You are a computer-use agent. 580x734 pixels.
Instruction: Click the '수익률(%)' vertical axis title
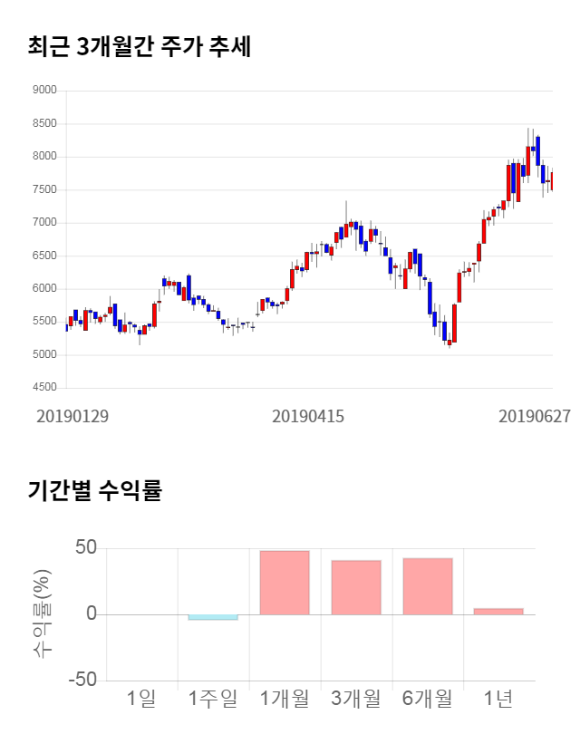(x=43, y=613)
